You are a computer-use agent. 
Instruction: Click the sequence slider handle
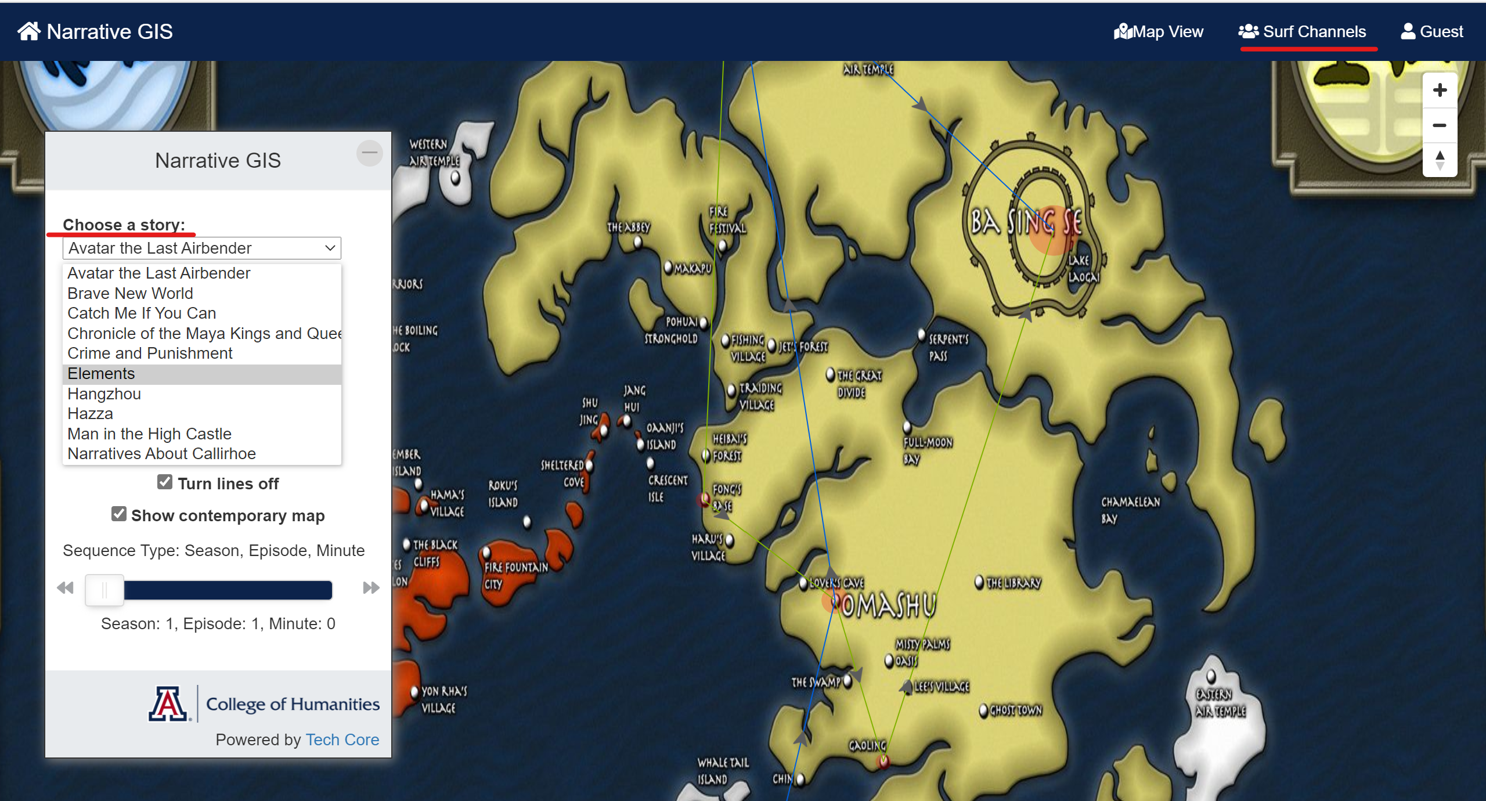(104, 590)
